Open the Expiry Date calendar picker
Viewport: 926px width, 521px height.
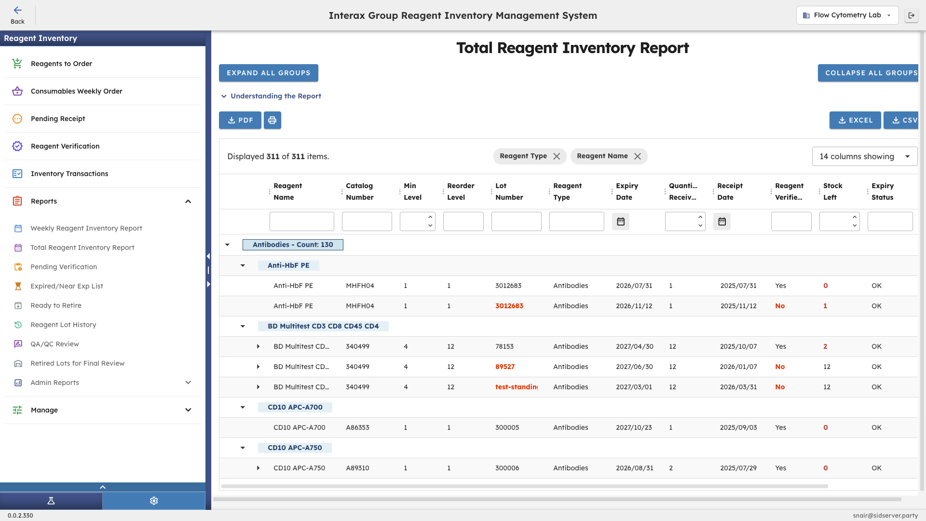coord(621,221)
